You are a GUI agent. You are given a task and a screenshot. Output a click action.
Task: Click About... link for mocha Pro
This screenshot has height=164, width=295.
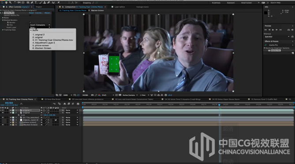[47, 13]
